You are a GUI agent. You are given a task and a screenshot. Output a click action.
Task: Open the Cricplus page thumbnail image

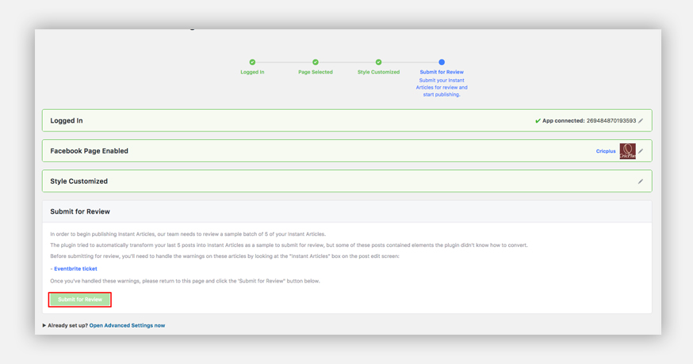click(x=627, y=151)
